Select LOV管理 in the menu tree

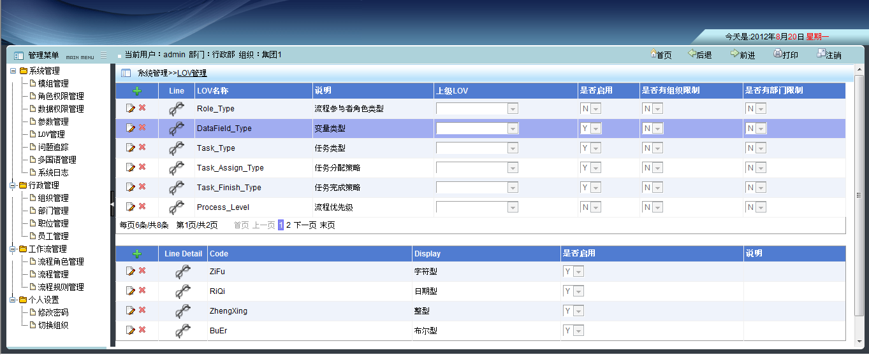coord(51,134)
